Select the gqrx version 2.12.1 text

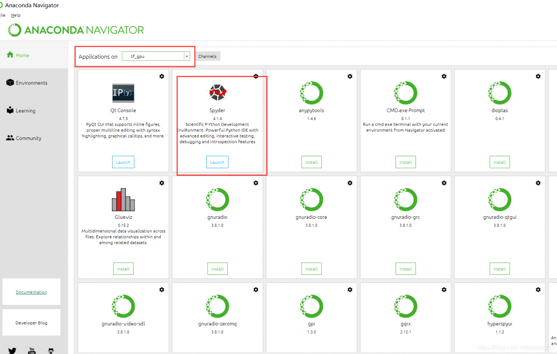click(x=406, y=332)
